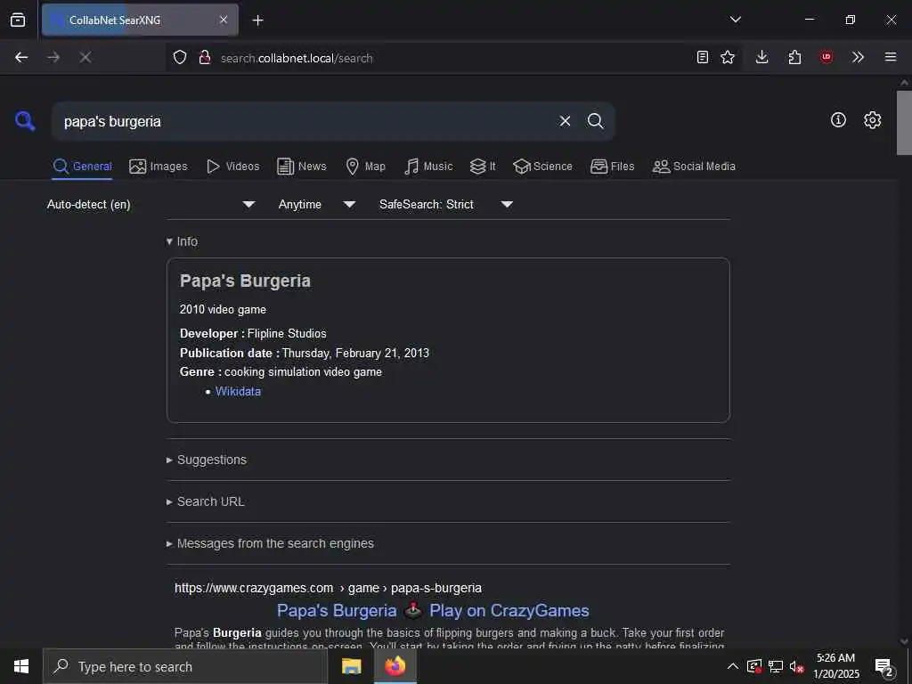
Task: Switch to the It tab
Action: (x=482, y=167)
